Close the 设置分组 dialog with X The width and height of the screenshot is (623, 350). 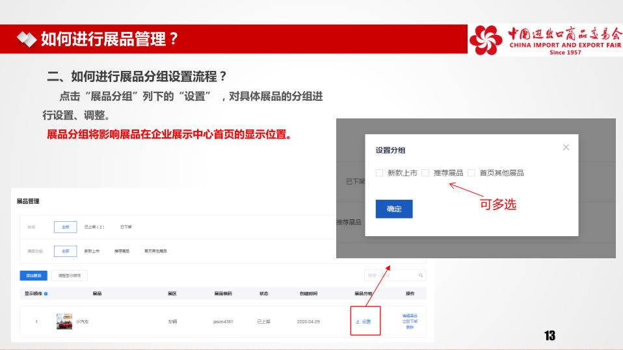tap(566, 148)
